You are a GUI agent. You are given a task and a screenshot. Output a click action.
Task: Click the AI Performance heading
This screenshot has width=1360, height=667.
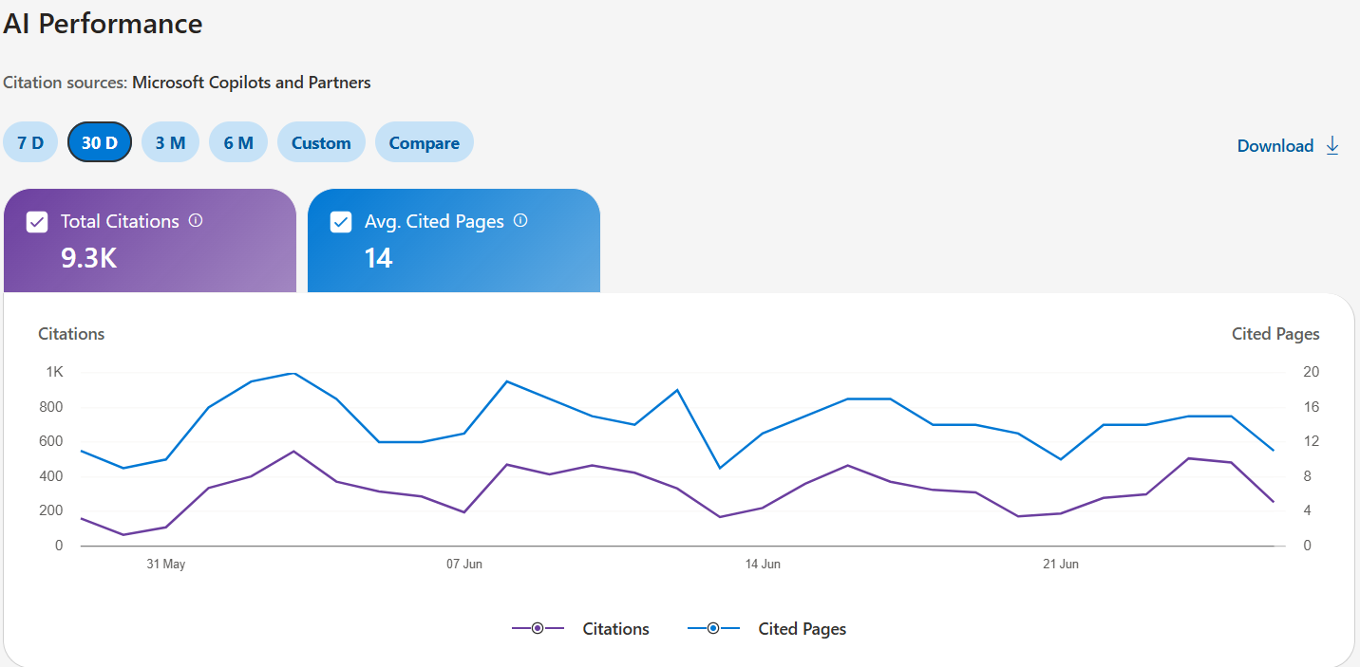click(x=103, y=24)
